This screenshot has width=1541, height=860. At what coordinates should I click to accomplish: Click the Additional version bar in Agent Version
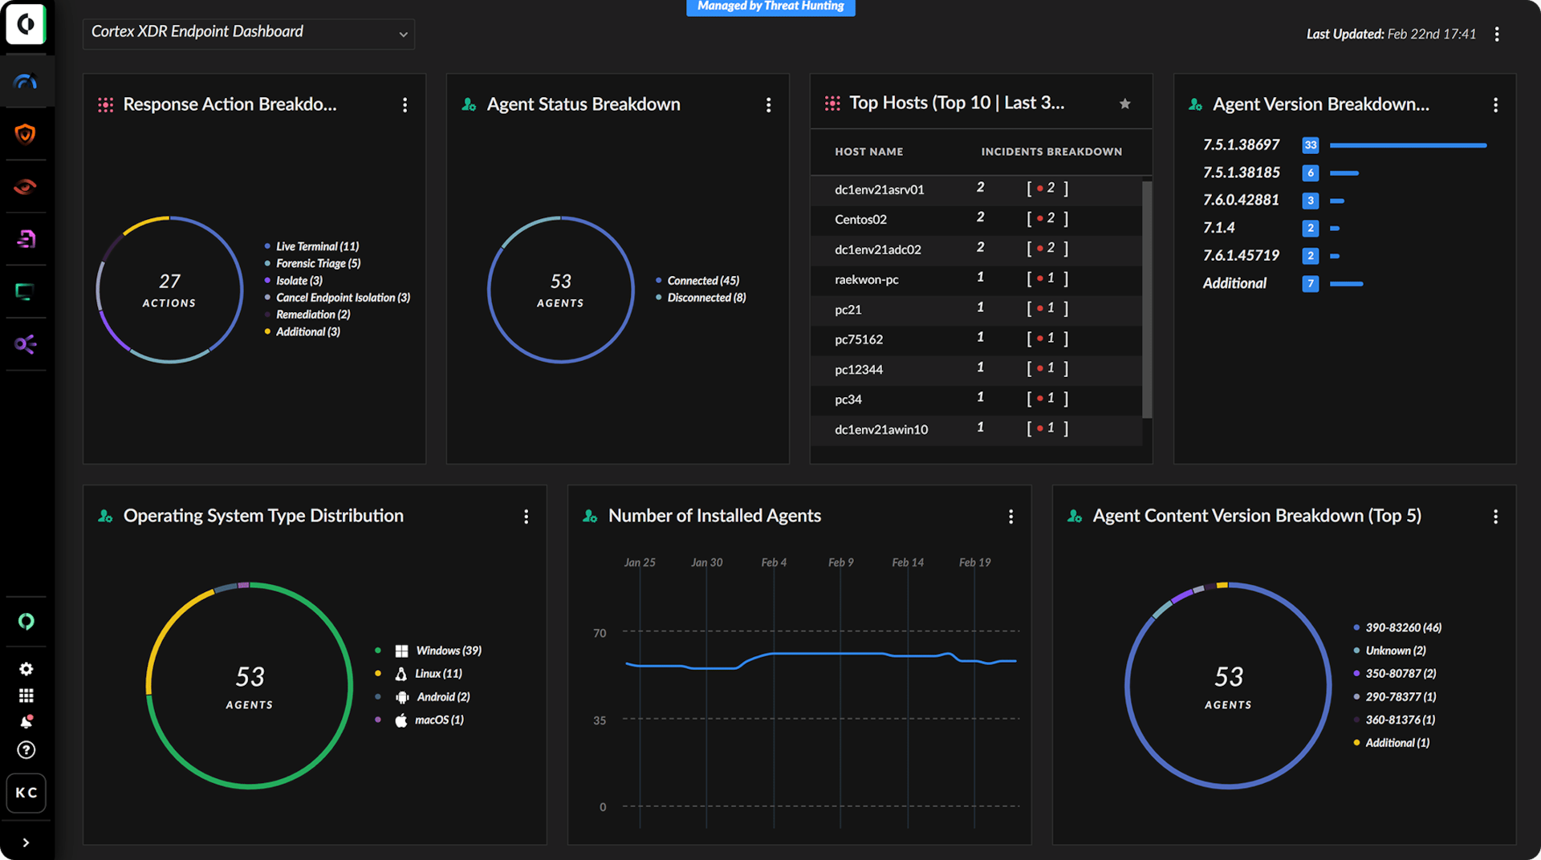(x=1346, y=284)
